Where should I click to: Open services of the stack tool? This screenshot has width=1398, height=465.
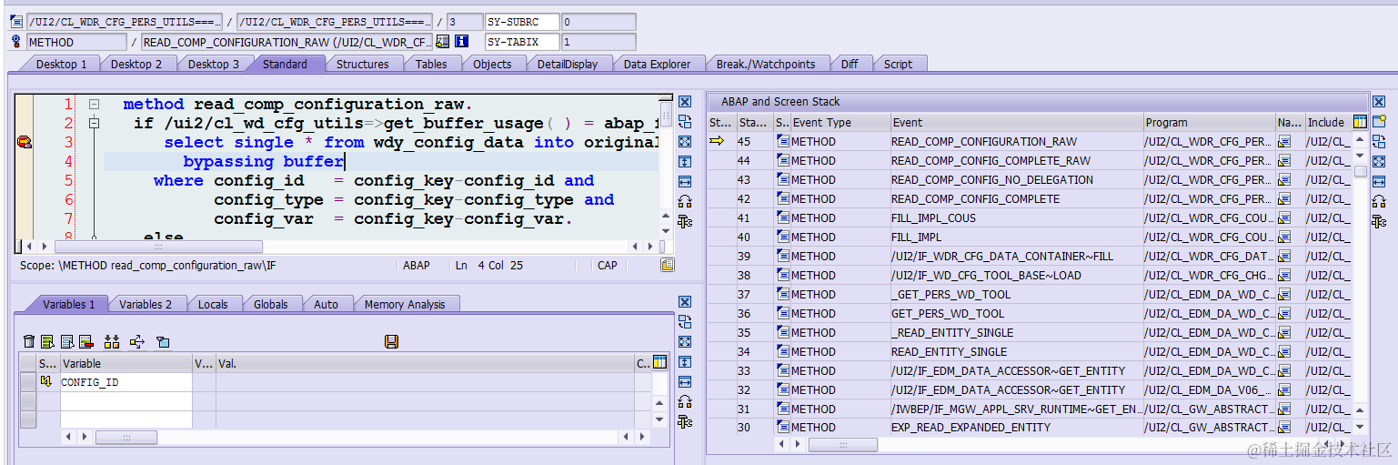[x=1379, y=201]
